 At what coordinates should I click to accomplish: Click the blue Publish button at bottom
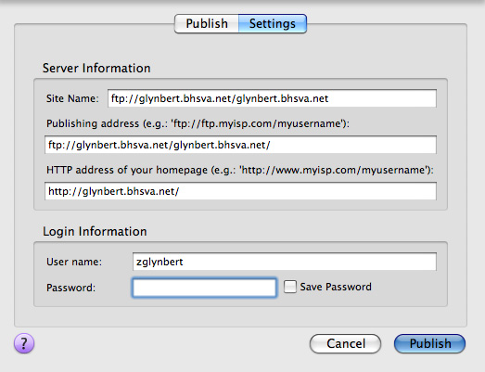tap(430, 343)
